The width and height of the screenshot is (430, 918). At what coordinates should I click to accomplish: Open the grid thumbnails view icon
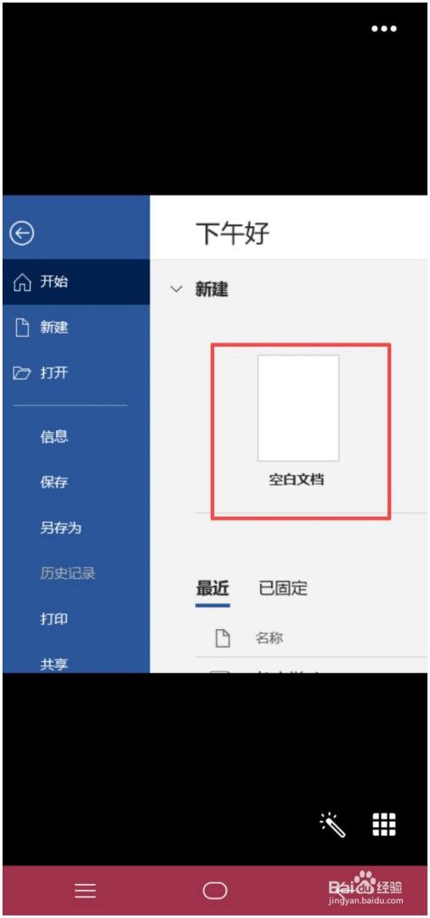click(384, 824)
